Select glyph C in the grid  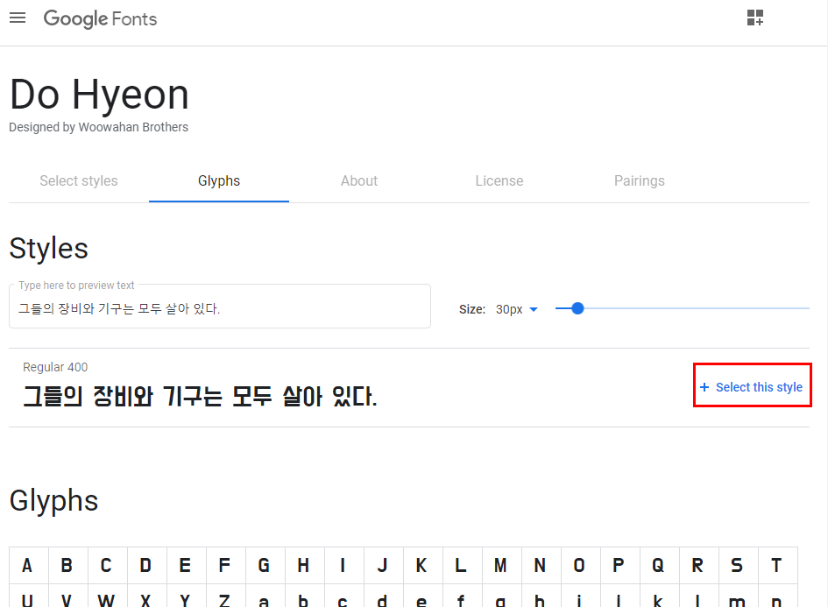point(108,565)
